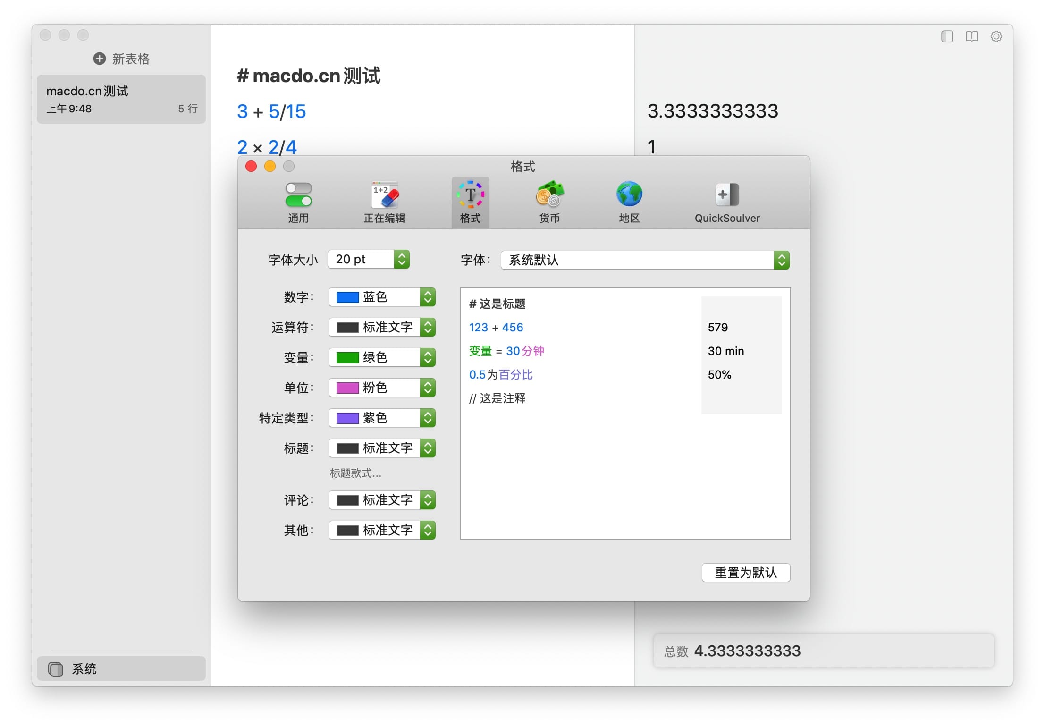Open the book reference icon

(x=971, y=36)
